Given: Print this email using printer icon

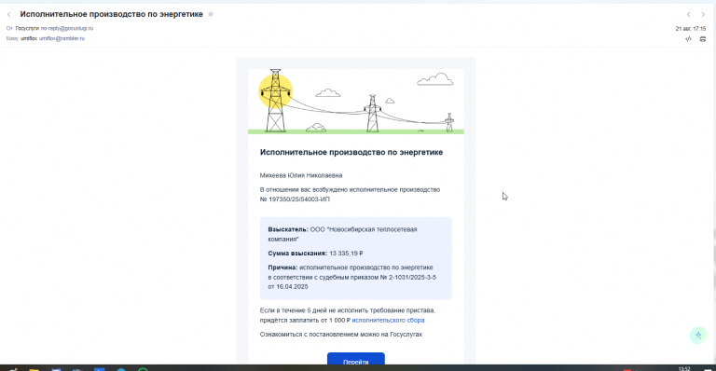Looking at the screenshot, I should (x=703, y=39).
